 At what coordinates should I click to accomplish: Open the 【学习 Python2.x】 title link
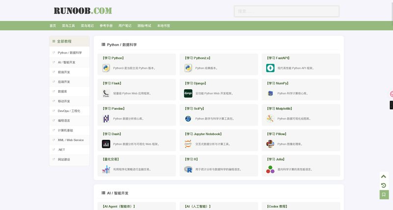coord(197,58)
